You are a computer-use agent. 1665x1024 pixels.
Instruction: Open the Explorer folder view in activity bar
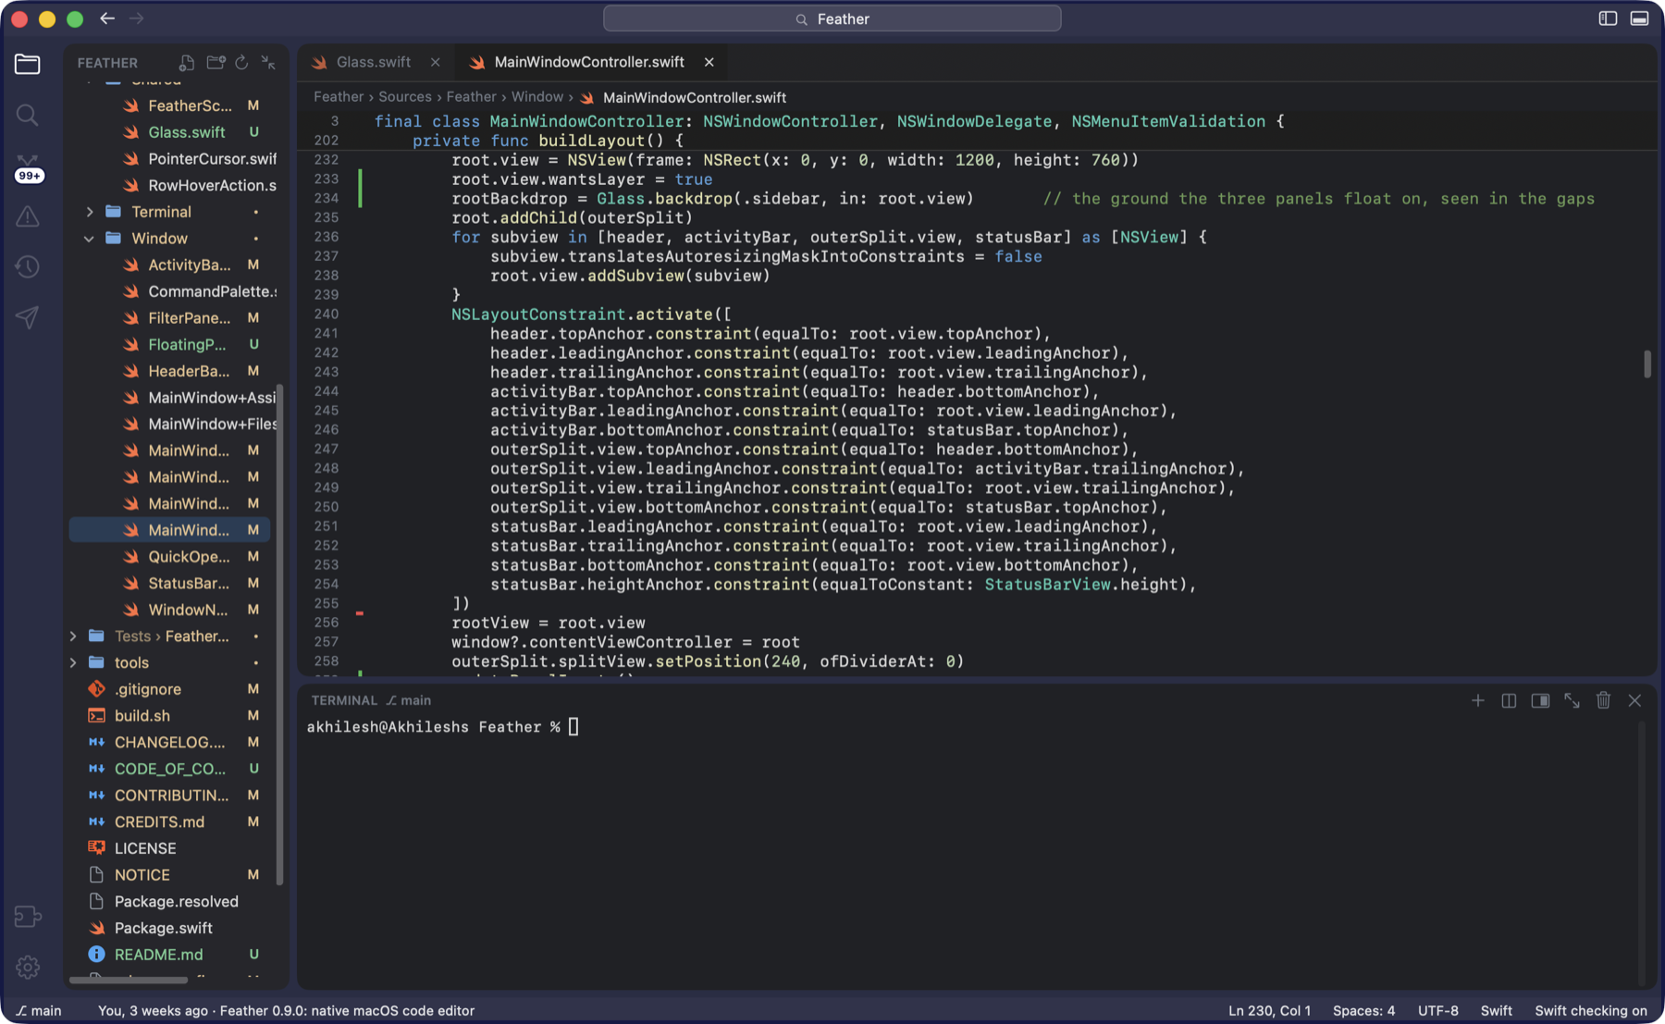coord(28,64)
